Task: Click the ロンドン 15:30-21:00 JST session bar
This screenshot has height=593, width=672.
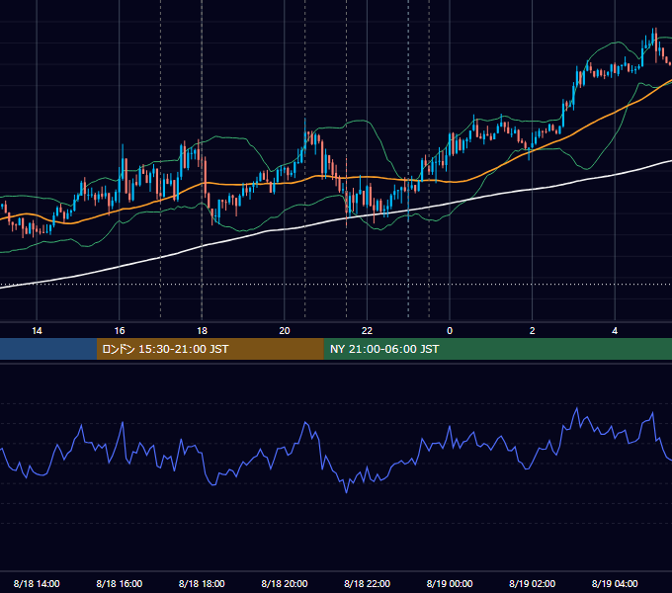Action: coord(210,349)
